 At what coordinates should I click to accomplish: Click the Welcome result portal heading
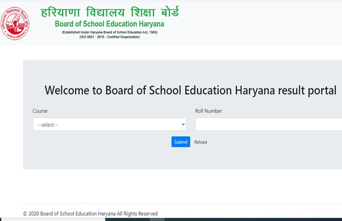pyautogui.click(x=190, y=90)
